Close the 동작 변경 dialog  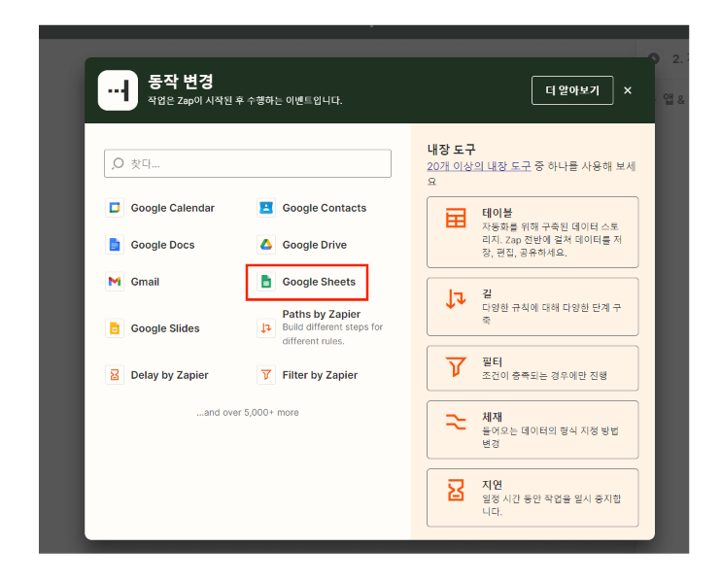[x=628, y=90]
